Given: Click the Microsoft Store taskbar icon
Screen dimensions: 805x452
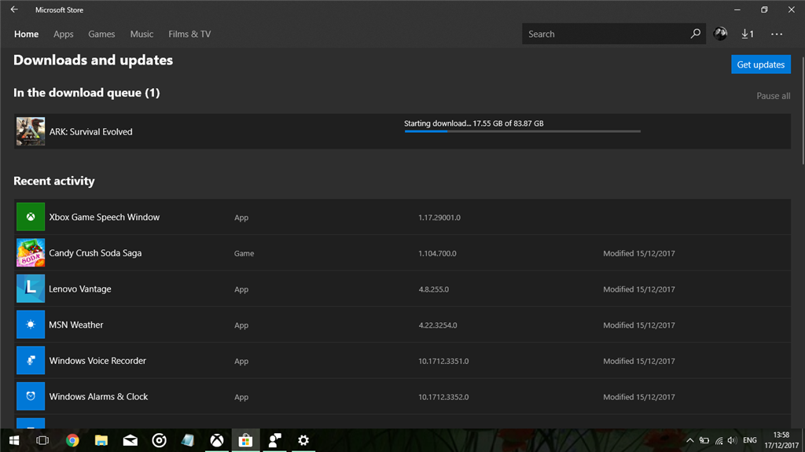Looking at the screenshot, I should click(x=245, y=441).
